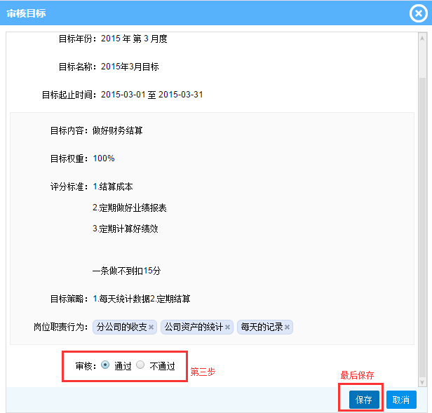
Task: Click the 1.结算成本 criterion
Action: pos(113,187)
